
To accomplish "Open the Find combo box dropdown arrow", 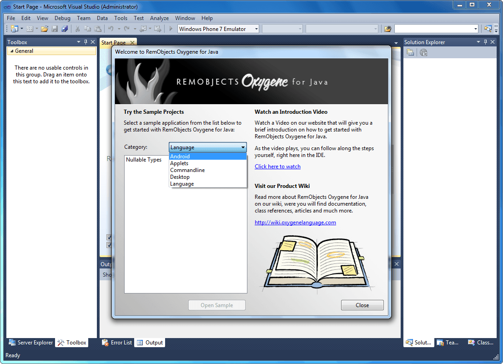I will [x=475, y=29].
